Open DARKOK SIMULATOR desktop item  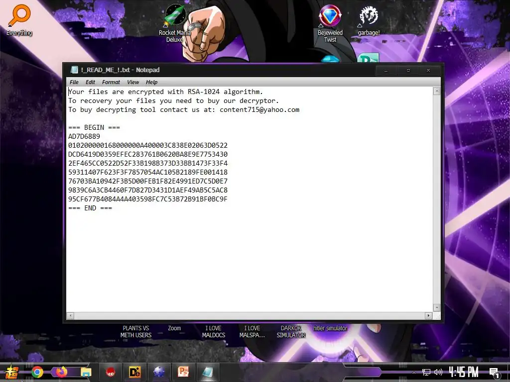click(291, 332)
